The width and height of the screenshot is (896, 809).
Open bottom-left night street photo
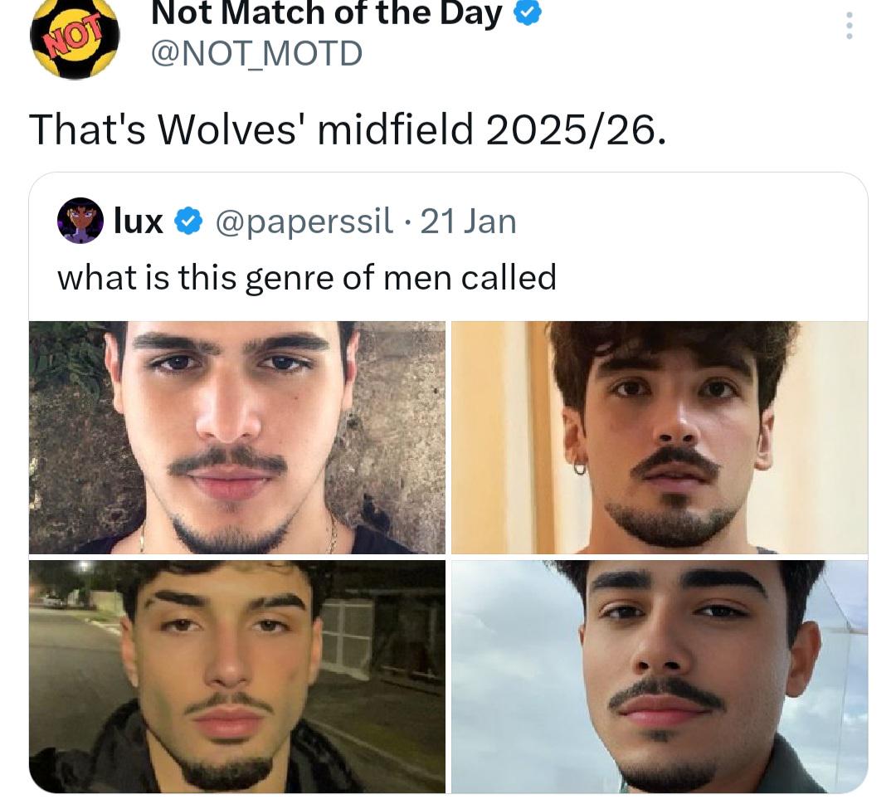(x=237, y=675)
